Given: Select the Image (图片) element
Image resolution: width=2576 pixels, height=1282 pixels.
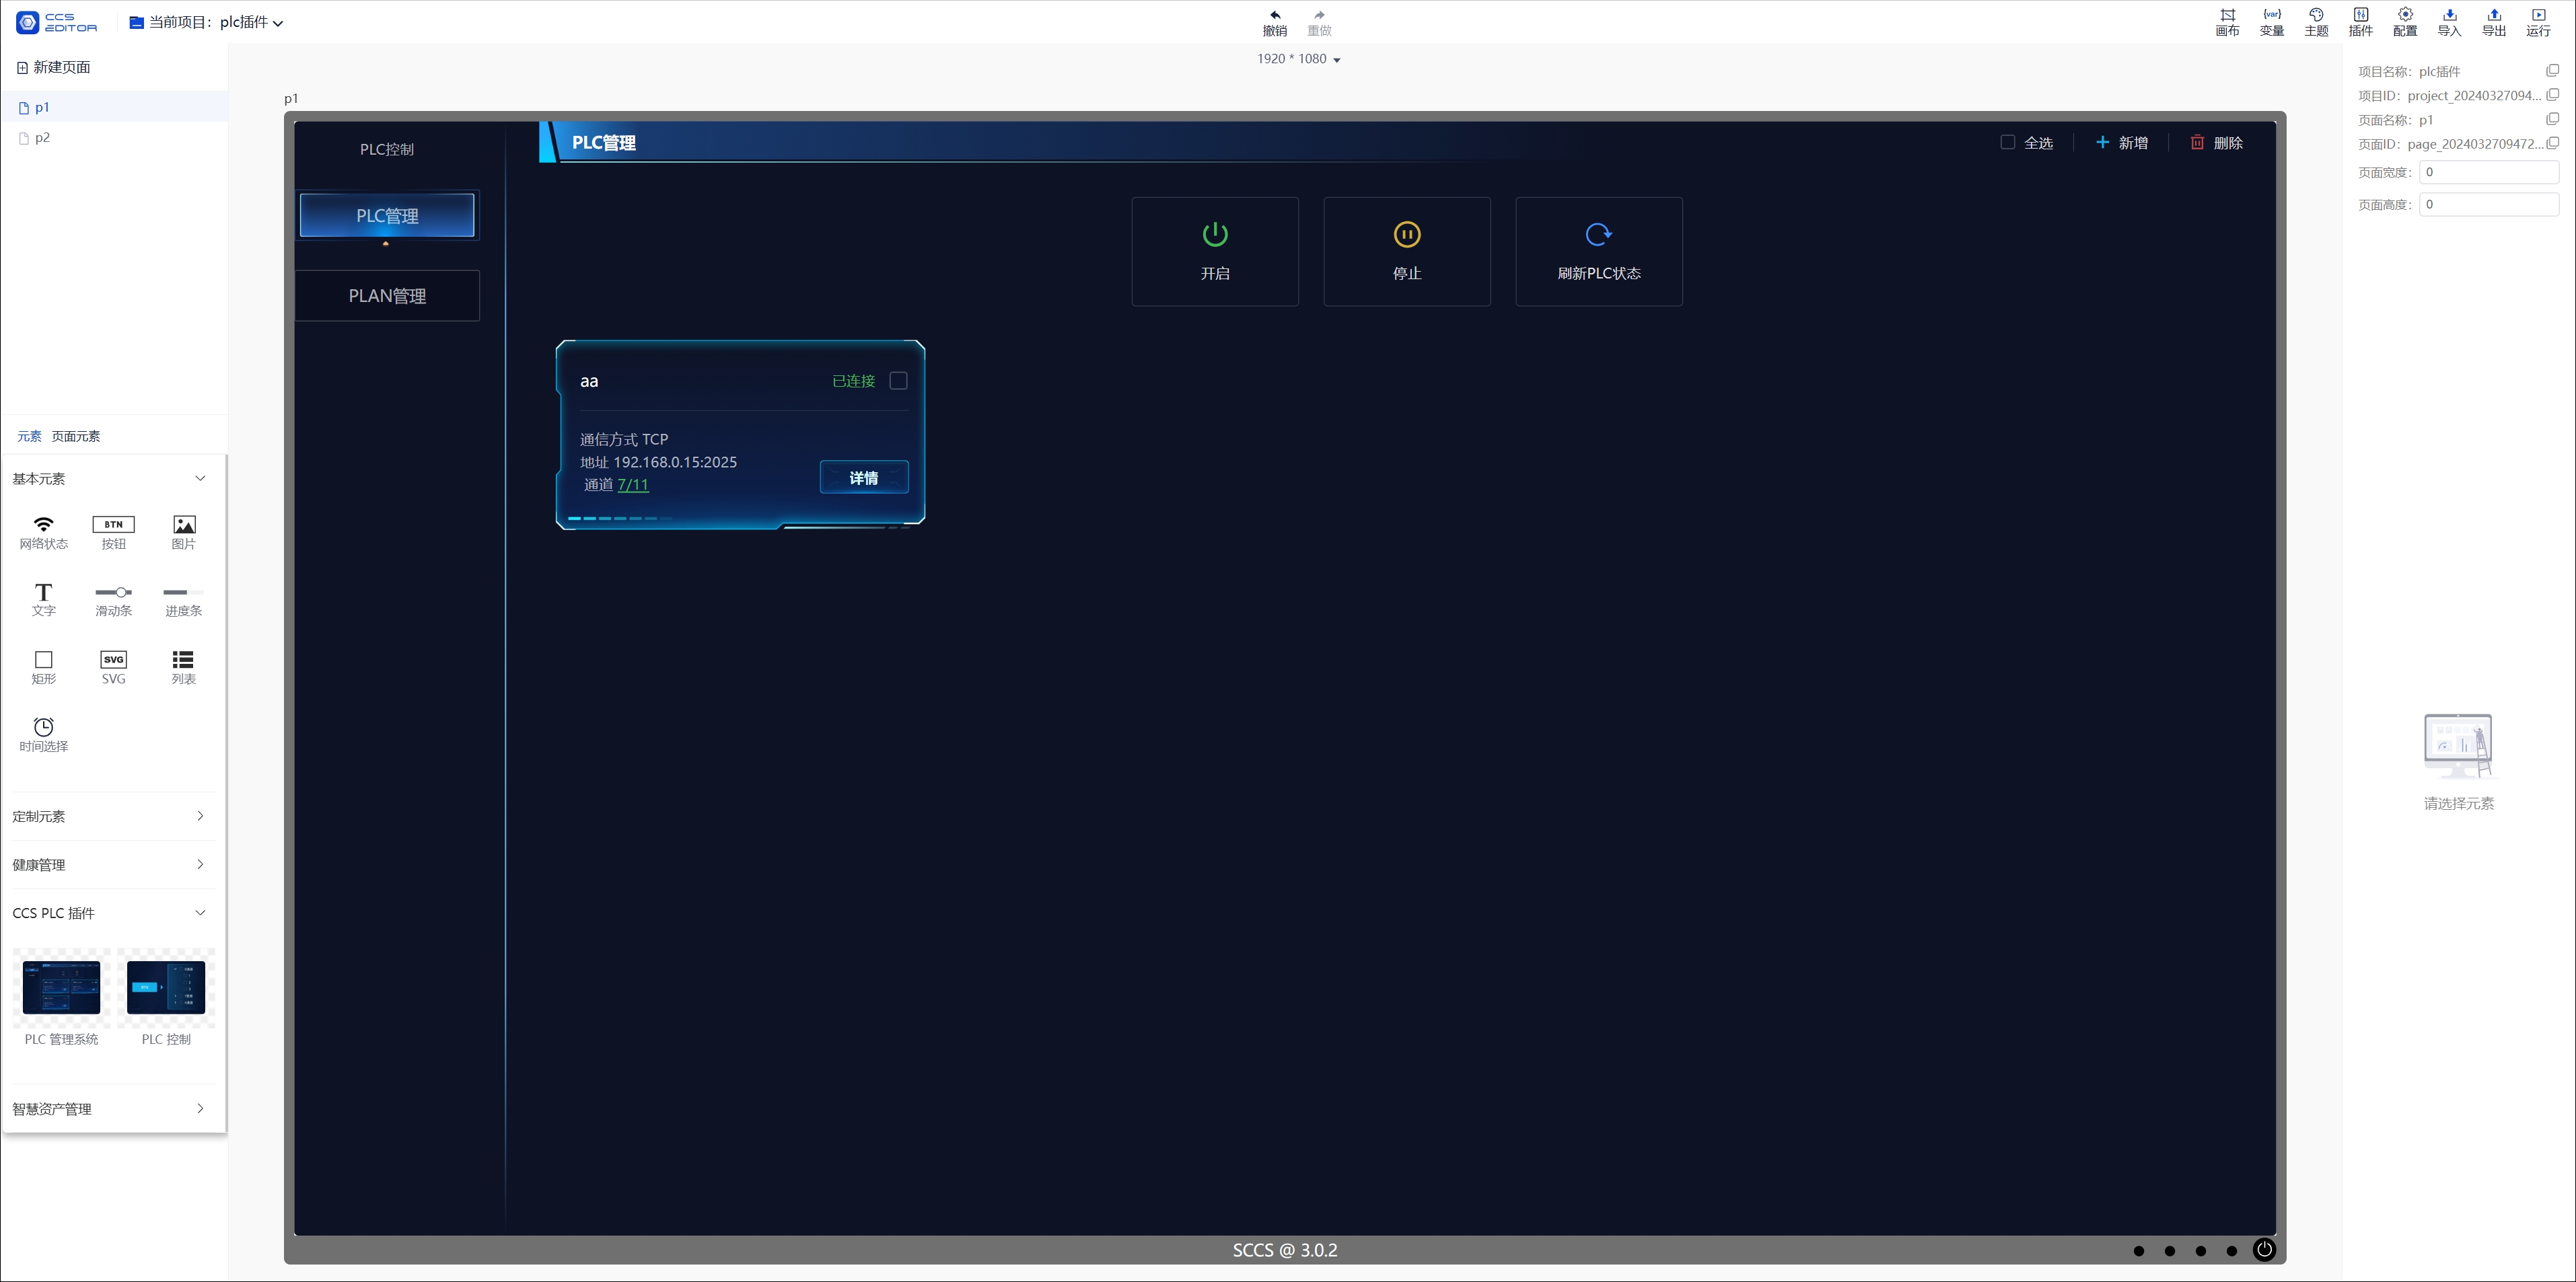Looking at the screenshot, I should click(184, 533).
